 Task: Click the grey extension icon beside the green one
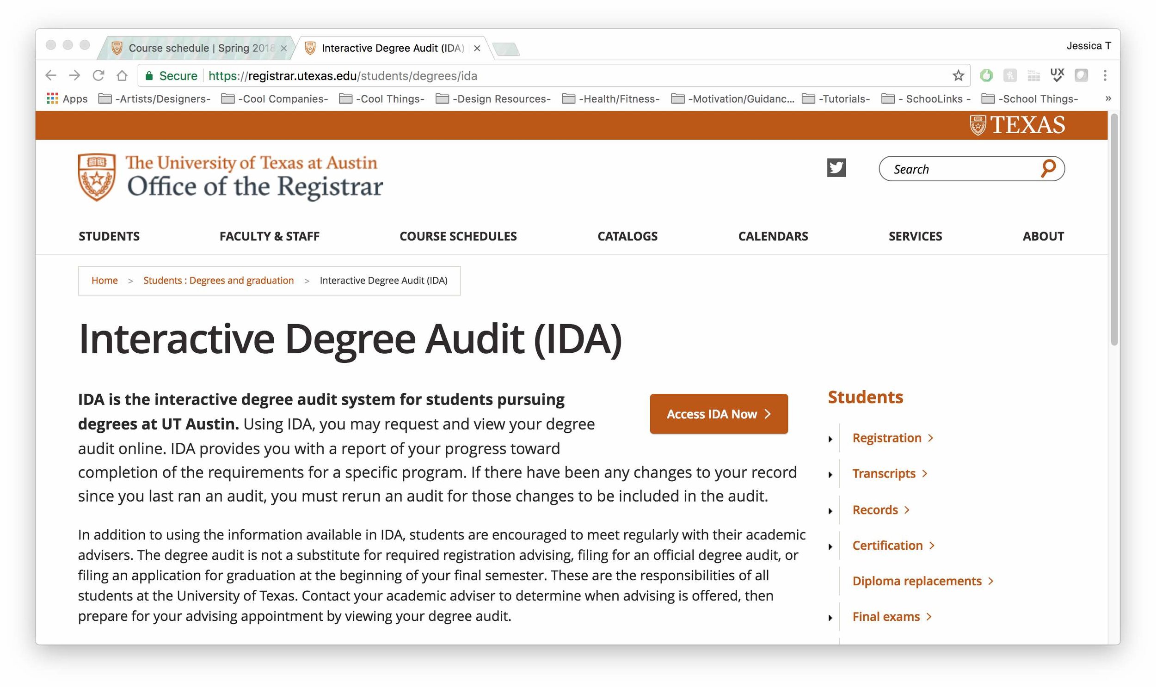coord(1010,75)
